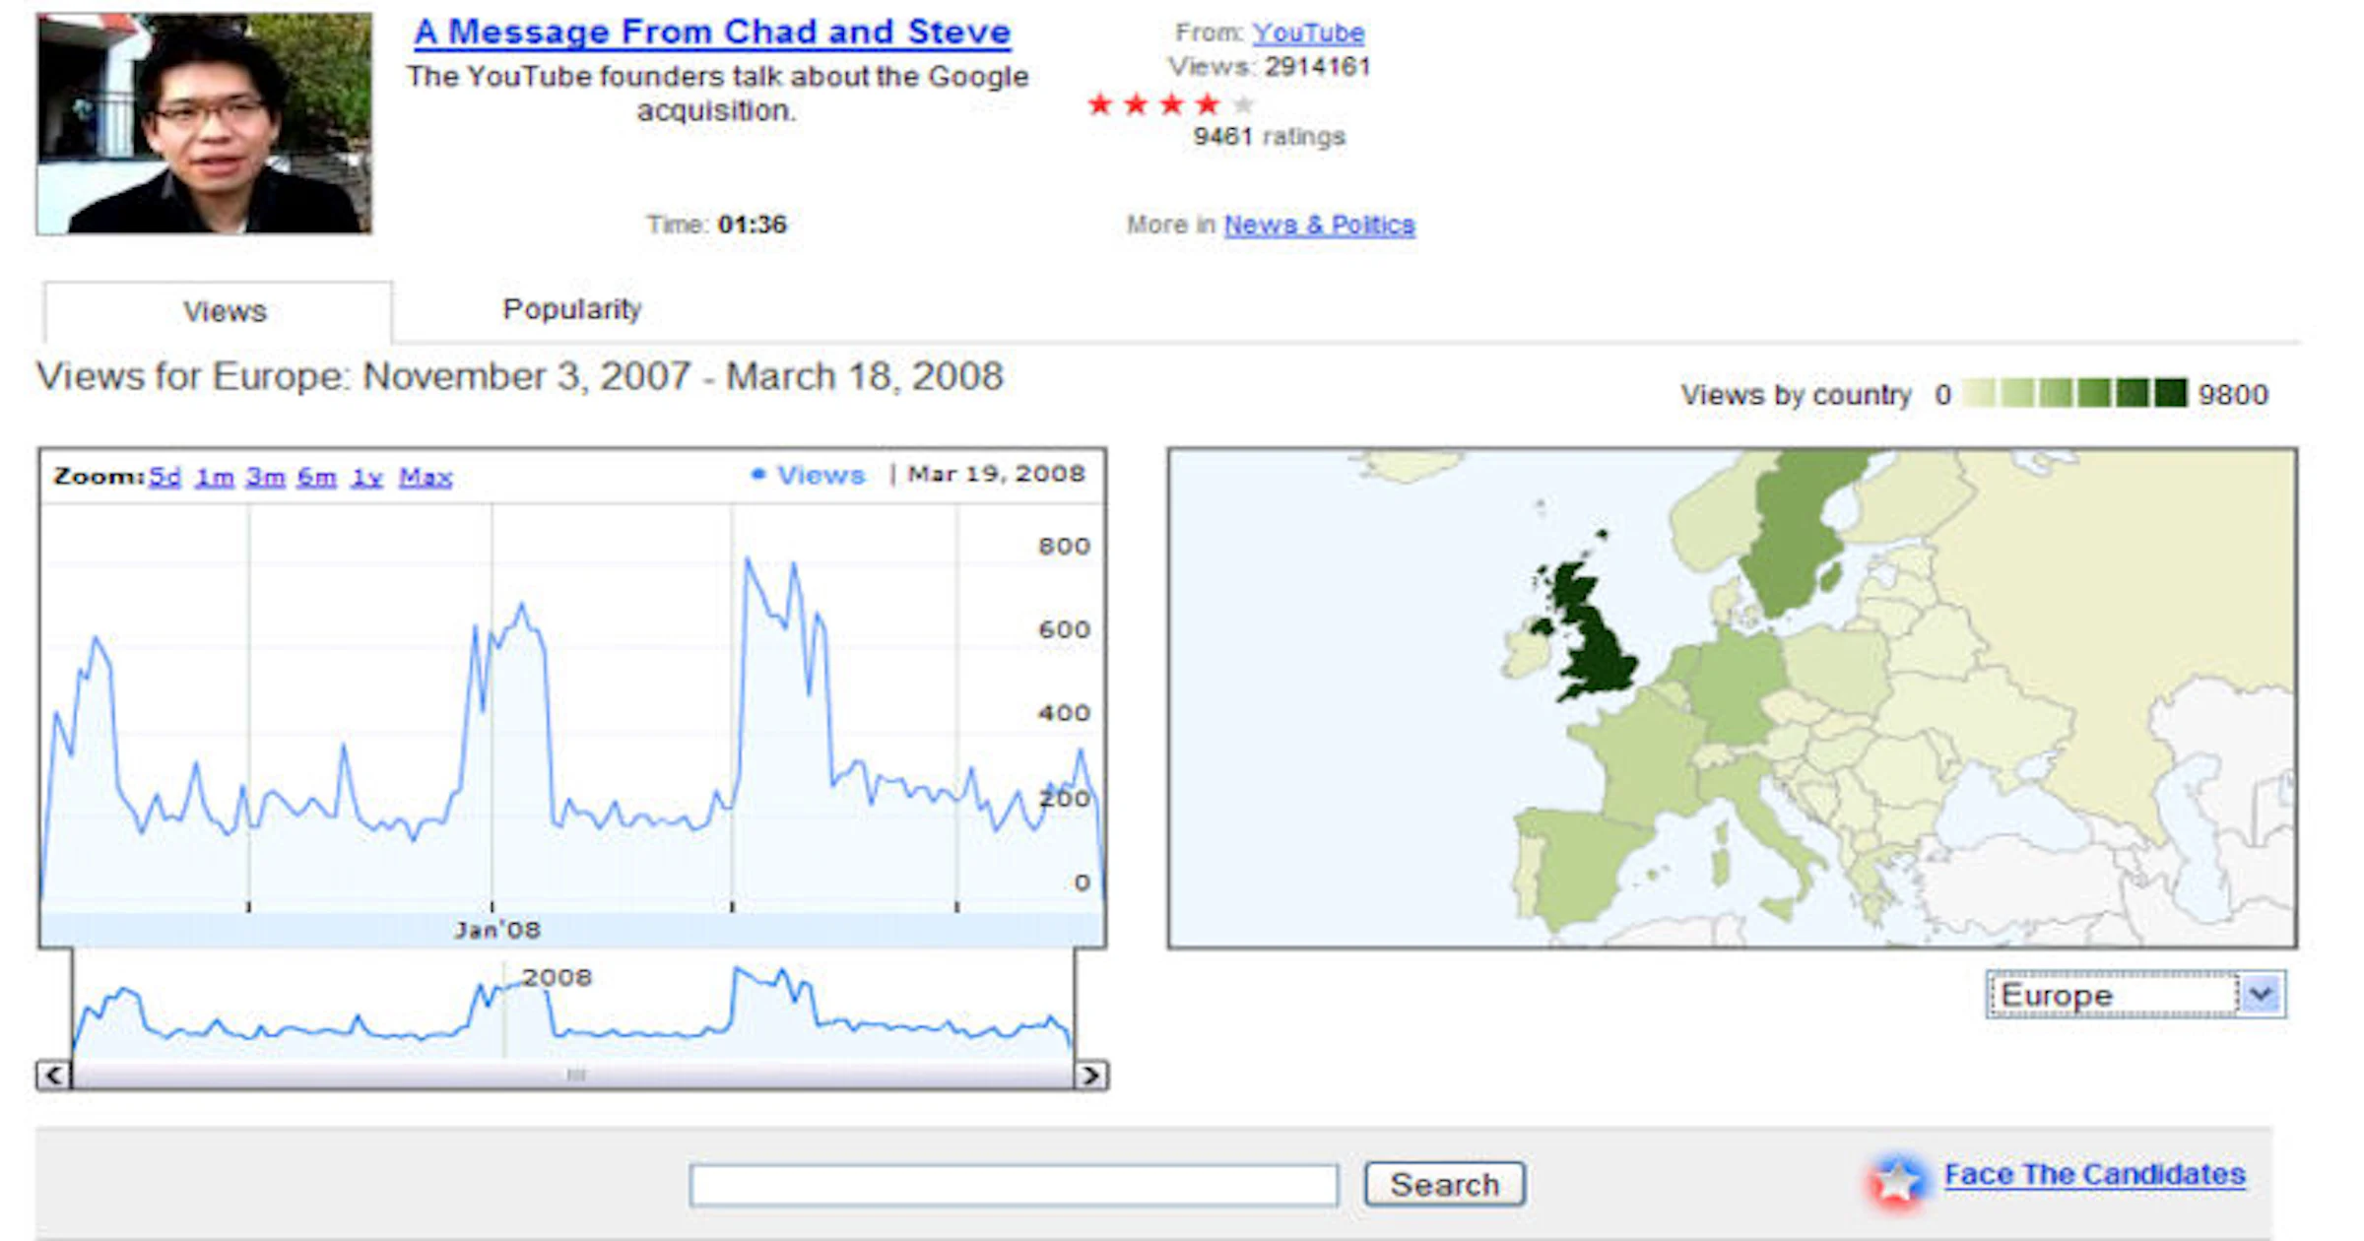This screenshot has height=1241, width=2364.
Task: Click the darkest green legend swatch
Action: (2170, 393)
